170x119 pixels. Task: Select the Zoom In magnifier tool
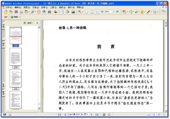[x=80, y=12]
